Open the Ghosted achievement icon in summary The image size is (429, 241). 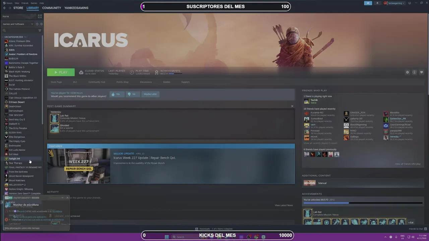point(54,128)
